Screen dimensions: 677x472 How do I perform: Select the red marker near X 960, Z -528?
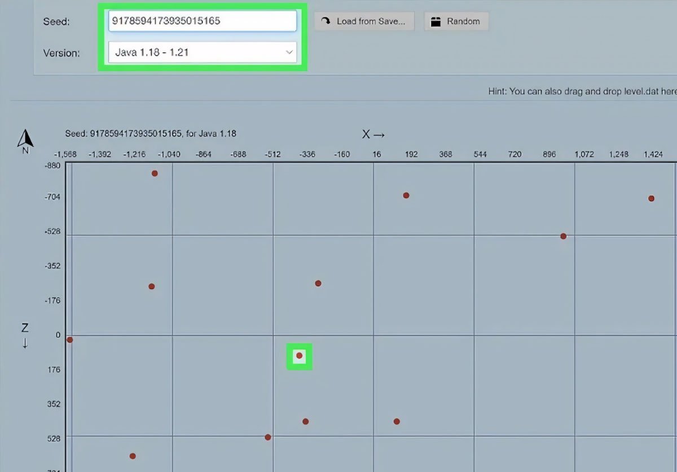[x=563, y=236]
